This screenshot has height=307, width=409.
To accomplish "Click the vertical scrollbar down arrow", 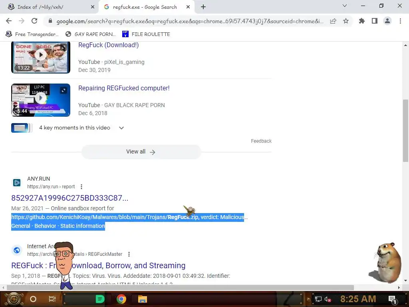I will pyautogui.click(x=406, y=281).
